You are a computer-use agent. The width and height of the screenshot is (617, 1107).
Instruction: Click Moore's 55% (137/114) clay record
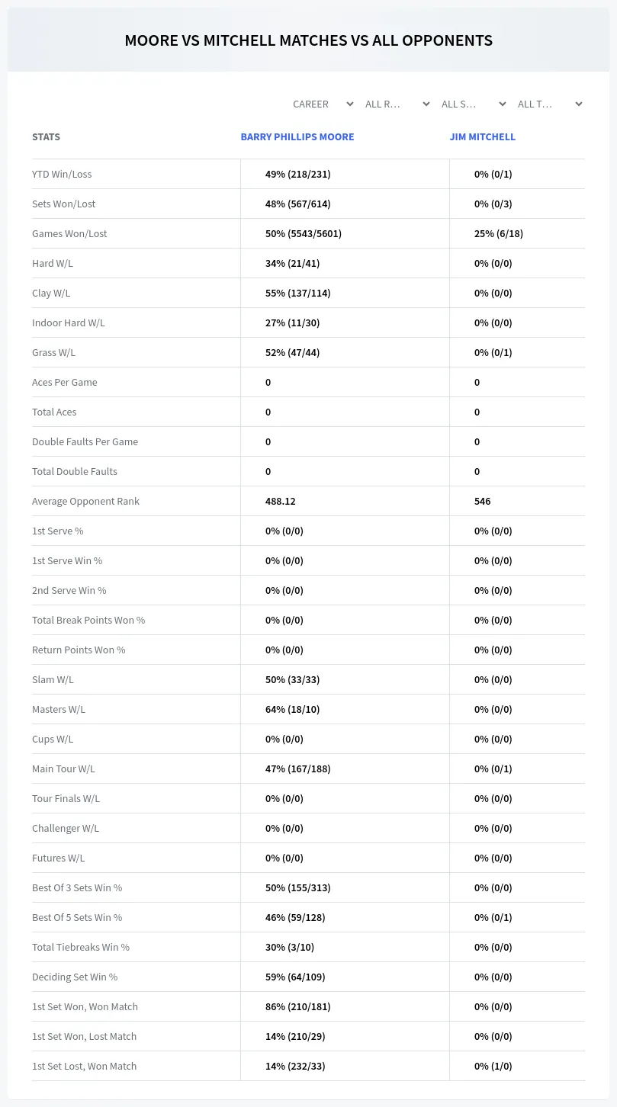click(x=297, y=294)
